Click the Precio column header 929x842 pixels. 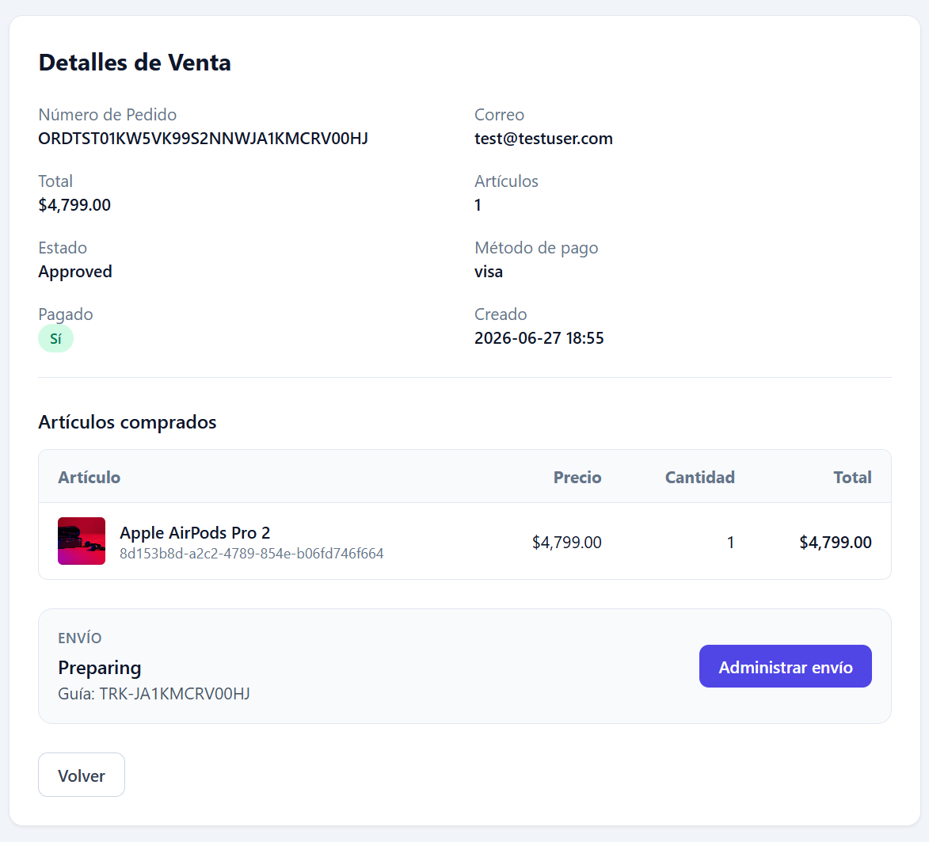pyautogui.click(x=577, y=477)
